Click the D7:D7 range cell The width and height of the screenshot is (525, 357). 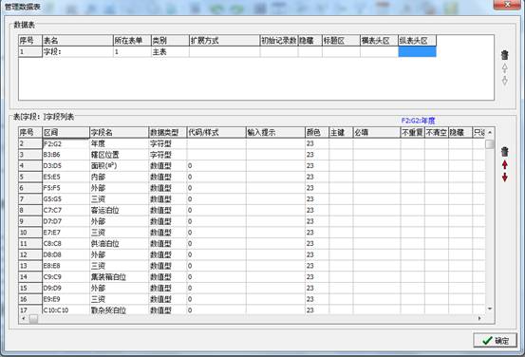tap(66, 221)
